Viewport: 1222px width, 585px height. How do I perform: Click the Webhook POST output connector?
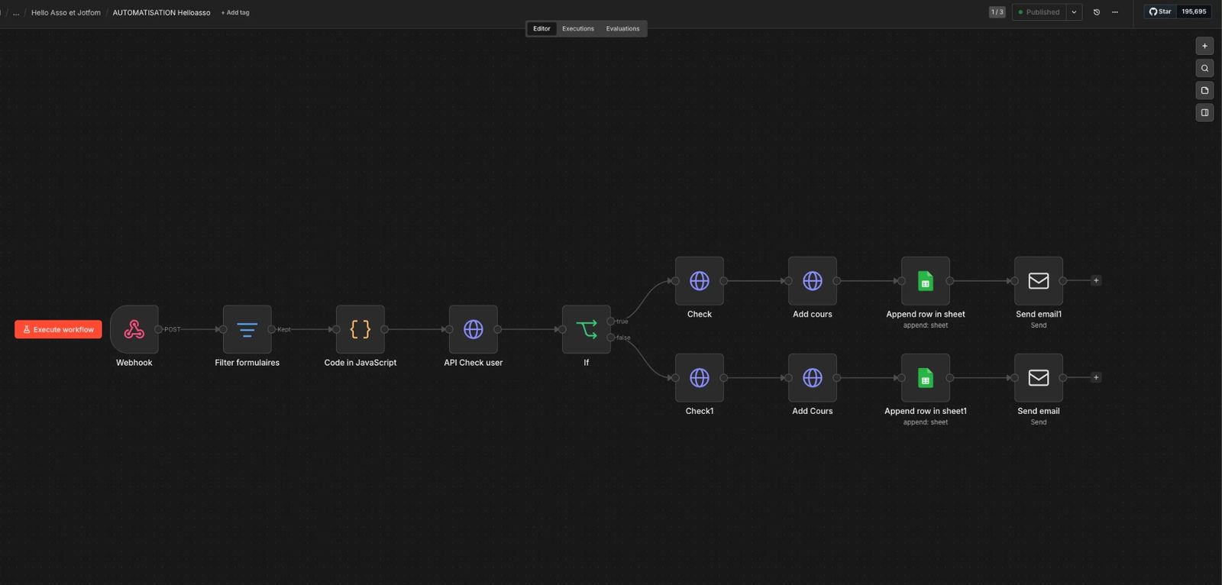[159, 329]
